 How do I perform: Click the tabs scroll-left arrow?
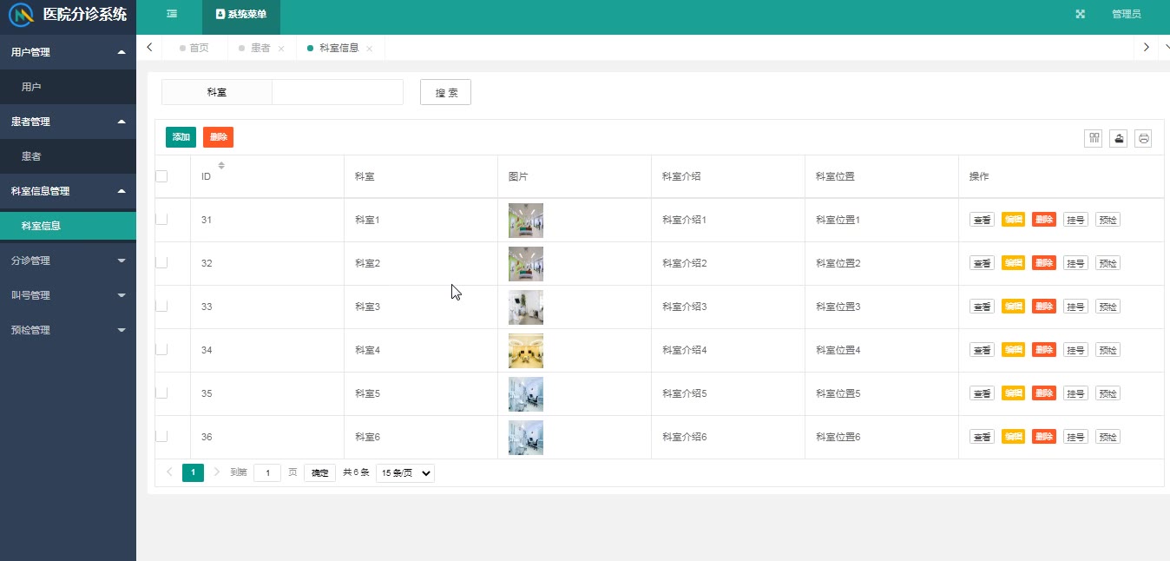pos(150,47)
